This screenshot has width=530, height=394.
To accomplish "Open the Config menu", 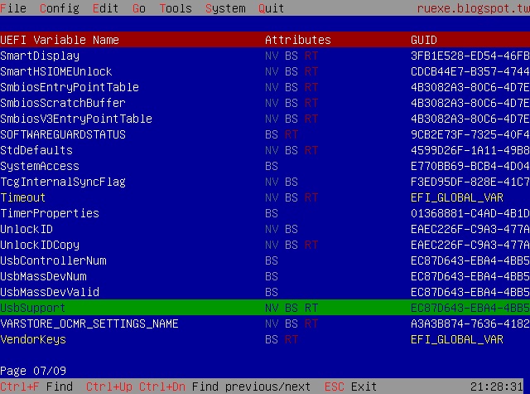I will tap(60, 8).
